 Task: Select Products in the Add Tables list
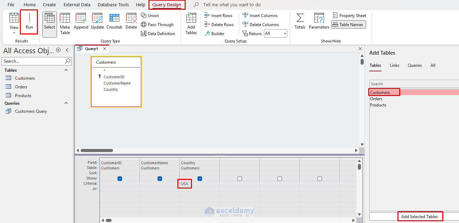(x=378, y=105)
